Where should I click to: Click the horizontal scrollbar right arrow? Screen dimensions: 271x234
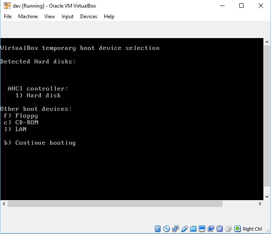click(x=260, y=204)
